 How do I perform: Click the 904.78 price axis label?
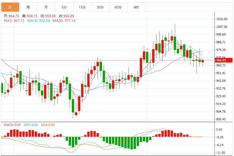221,112
